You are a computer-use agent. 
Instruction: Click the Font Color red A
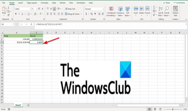pos(41,14)
